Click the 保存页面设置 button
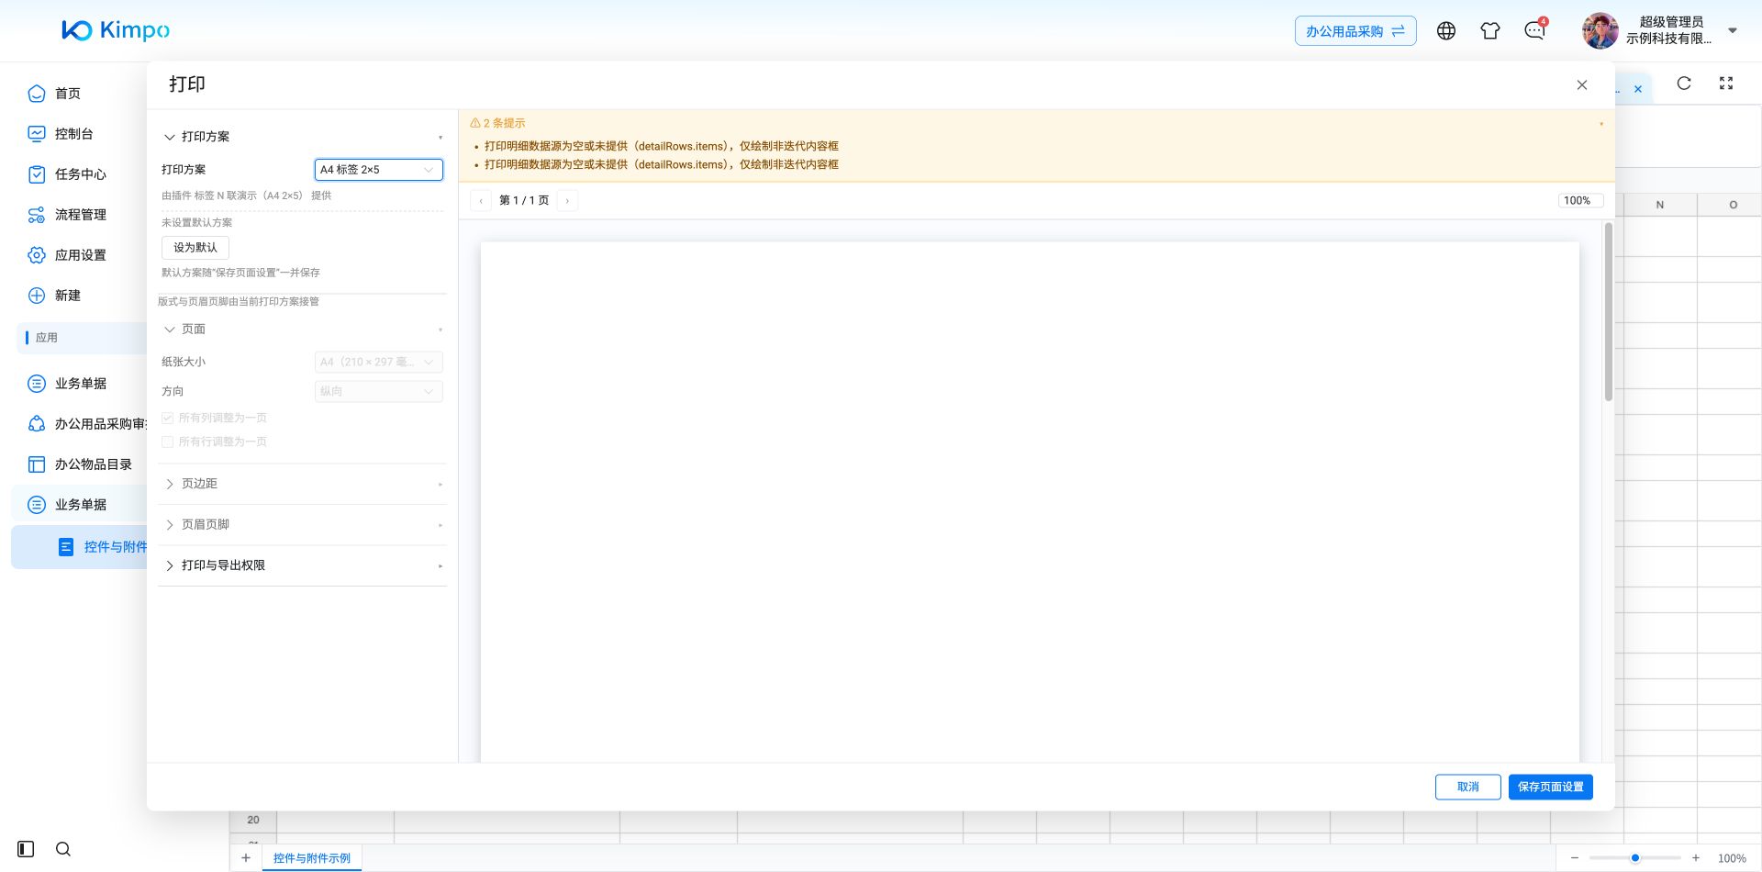 pos(1551,787)
